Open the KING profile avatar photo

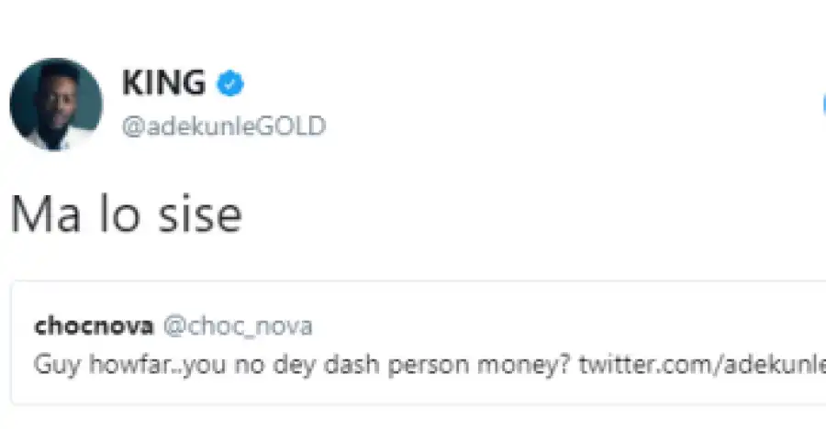pos(56,104)
